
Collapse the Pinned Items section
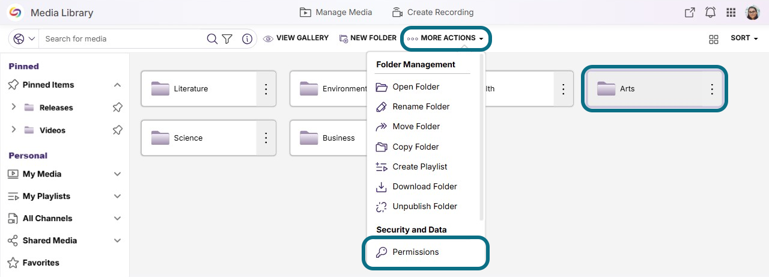click(117, 85)
